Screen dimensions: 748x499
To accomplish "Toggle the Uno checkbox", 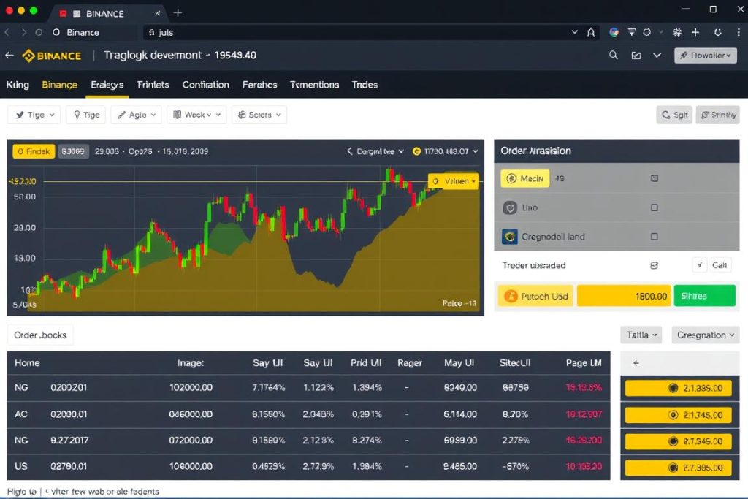I will [654, 207].
